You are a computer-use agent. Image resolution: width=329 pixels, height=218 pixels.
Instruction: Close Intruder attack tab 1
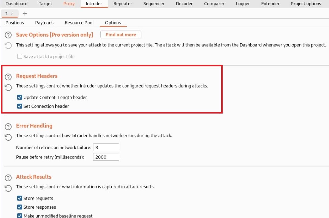click(12, 13)
